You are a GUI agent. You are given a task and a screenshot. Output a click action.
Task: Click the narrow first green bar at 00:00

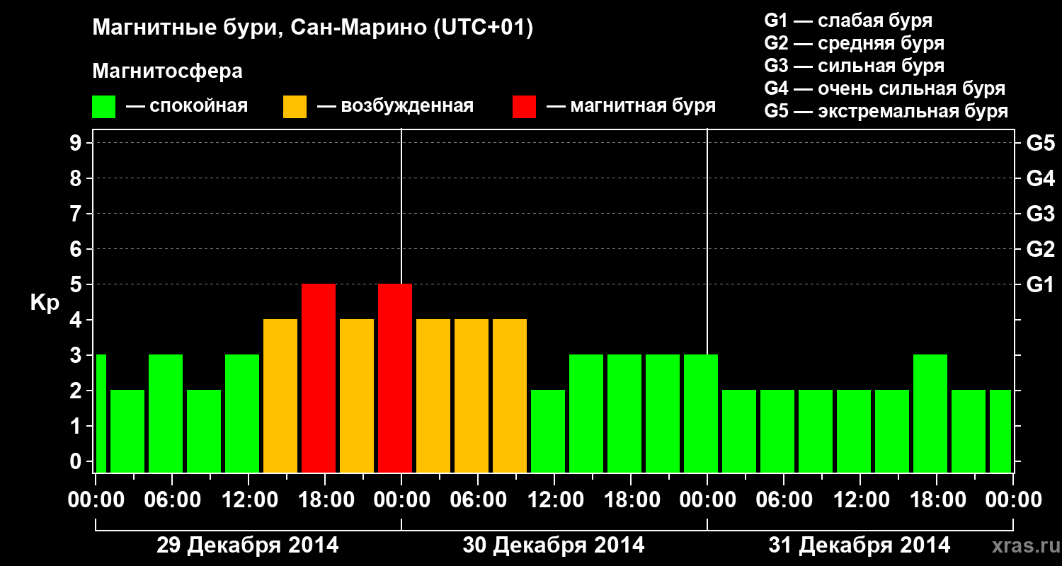click(101, 413)
